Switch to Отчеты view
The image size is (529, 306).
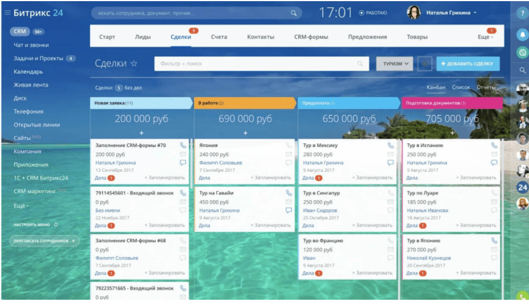tap(486, 87)
